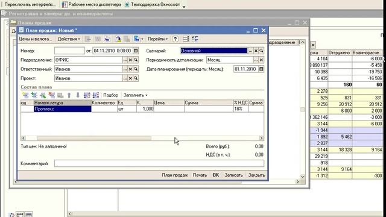Click the Рабочее место диспетчера icon
The width and height of the screenshot is (386, 217).
click(65, 4)
